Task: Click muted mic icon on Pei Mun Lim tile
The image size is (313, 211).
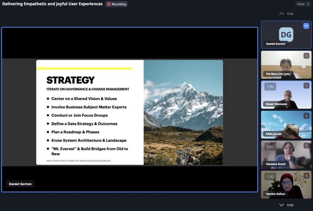Action: coord(306,56)
